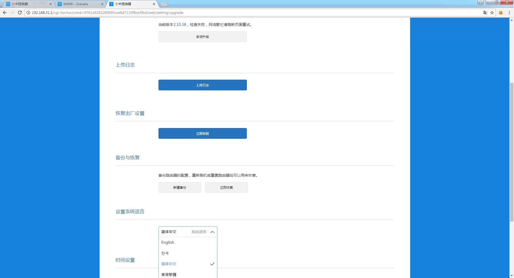
Task: Collapse the 系统语言 dropdown chevron
Action: tap(212, 232)
